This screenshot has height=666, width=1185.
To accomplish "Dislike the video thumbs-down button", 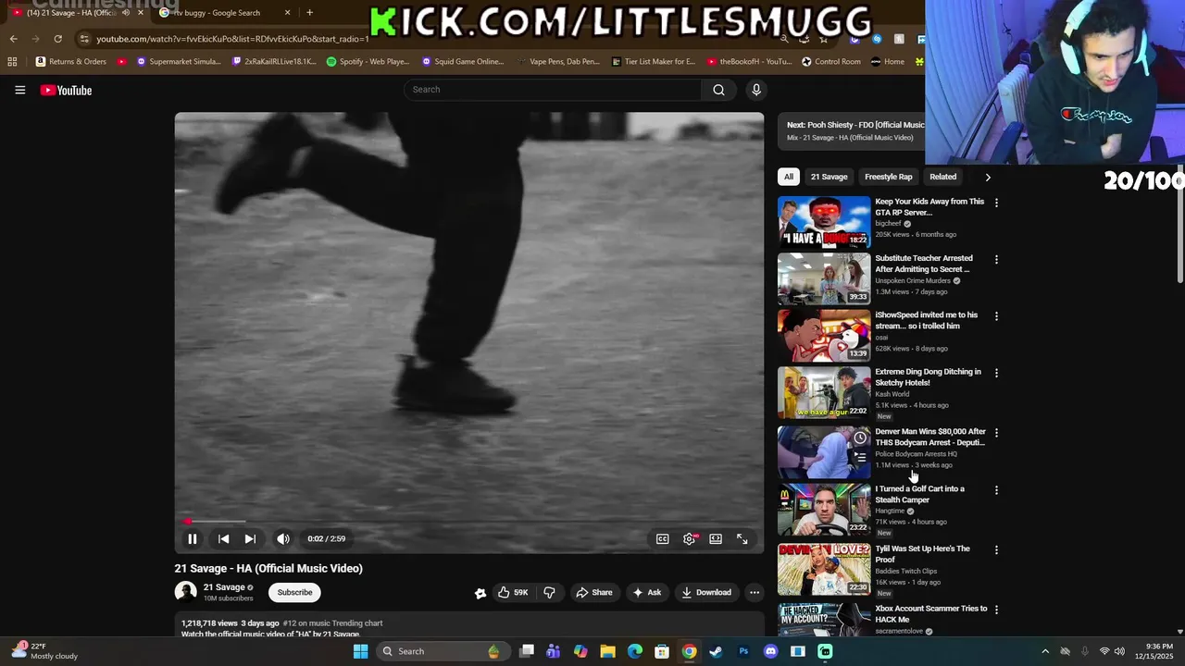I will tap(549, 592).
